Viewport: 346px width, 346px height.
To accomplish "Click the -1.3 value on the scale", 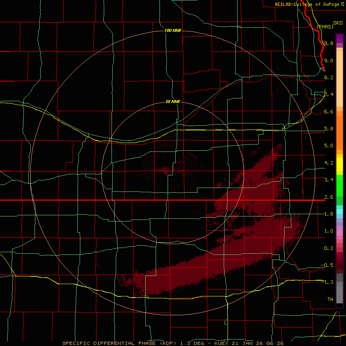I will (327, 282).
